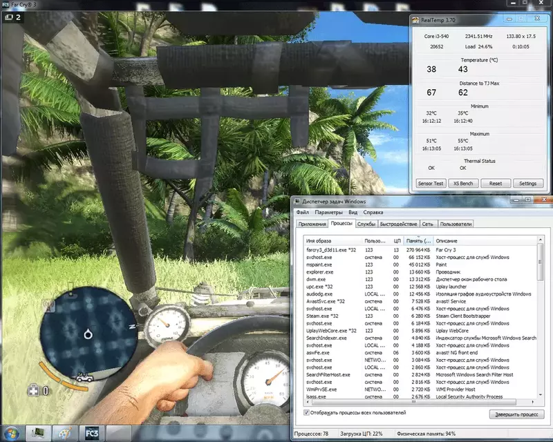The height and width of the screenshot is (442, 553).
Task: Select the svchost.exe row using 66 152 КБ
Action: click(420, 258)
